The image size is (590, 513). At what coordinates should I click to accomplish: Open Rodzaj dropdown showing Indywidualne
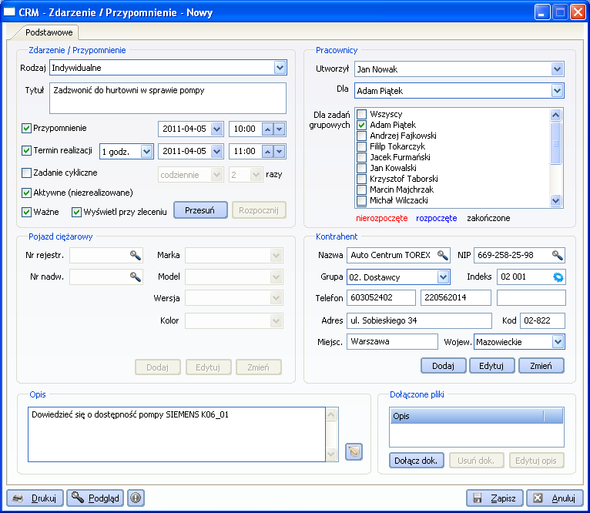pos(280,68)
